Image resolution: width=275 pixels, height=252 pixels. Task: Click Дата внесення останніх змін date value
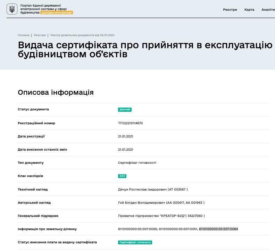[x=126, y=149]
